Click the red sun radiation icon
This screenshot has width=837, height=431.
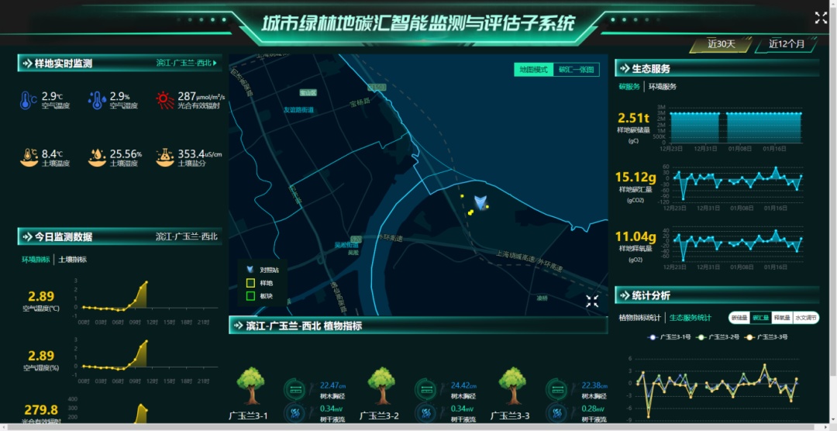[164, 100]
